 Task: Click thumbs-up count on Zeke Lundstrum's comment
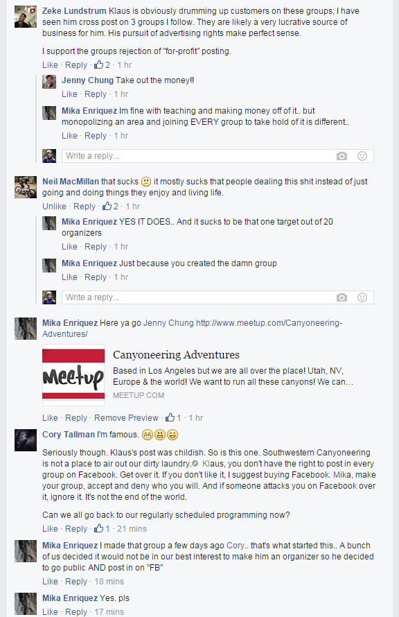coord(103,65)
